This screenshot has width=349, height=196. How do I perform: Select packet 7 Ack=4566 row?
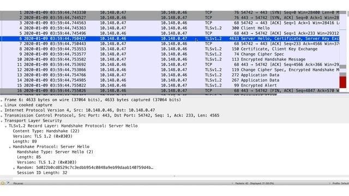[170, 44]
